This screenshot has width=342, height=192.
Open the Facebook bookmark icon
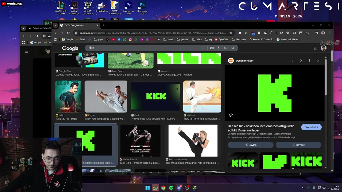119,39
